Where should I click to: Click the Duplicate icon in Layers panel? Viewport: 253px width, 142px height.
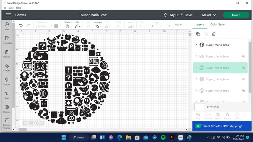pyautogui.click(x=206, y=34)
